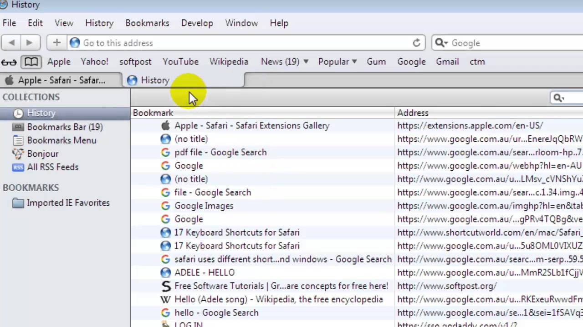Open the Reading List glasses icon
Screen dimensions: 583x327
pyautogui.click(x=9, y=62)
